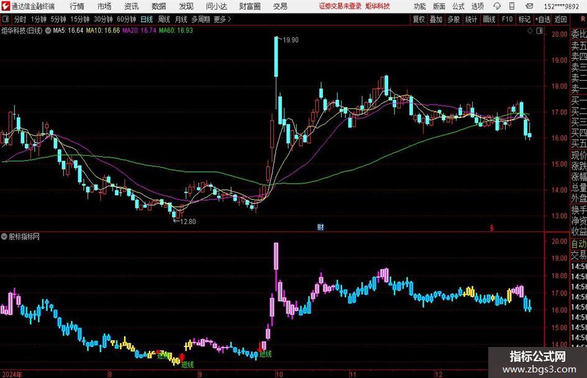Click the 财 marker below the main chart

321,227
